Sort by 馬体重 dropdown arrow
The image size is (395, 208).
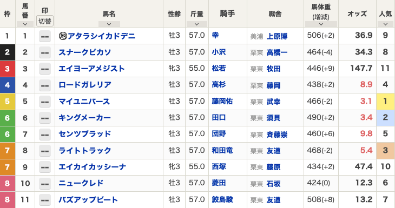coord(321,24)
